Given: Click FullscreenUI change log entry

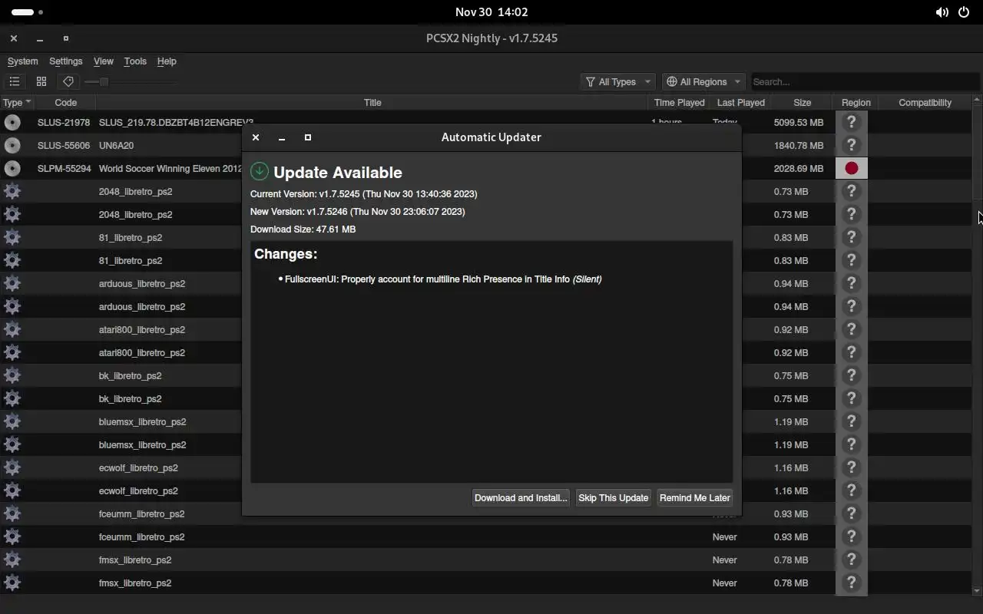Looking at the screenshot, I should (443, 279).
